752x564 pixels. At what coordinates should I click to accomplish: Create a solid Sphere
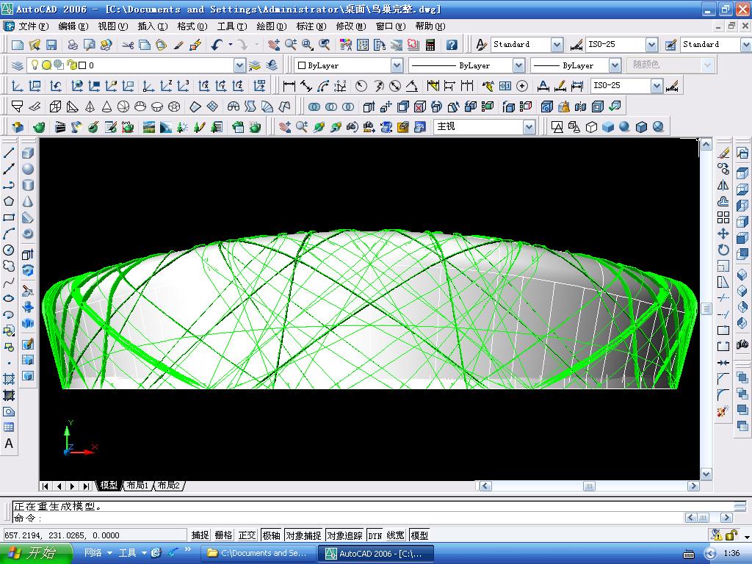click(28, 169)
